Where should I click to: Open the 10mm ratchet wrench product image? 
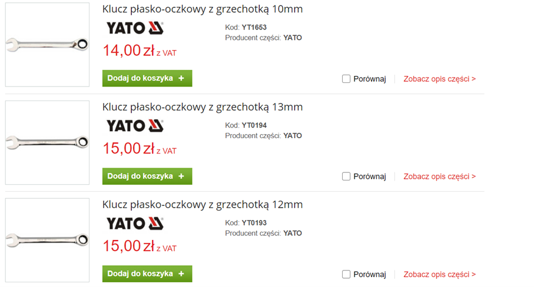click(47, 45)
